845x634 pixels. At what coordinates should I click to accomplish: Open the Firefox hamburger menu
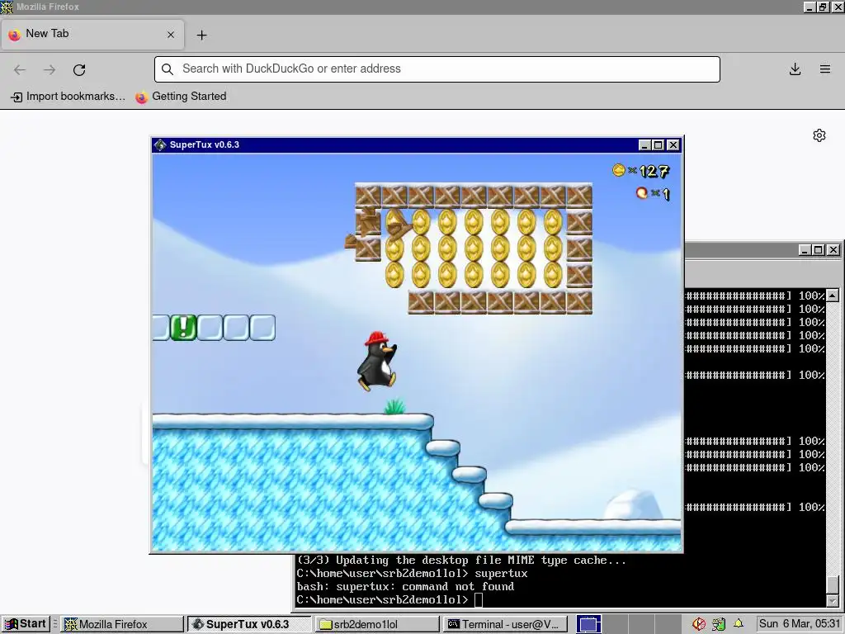(825, 69)
